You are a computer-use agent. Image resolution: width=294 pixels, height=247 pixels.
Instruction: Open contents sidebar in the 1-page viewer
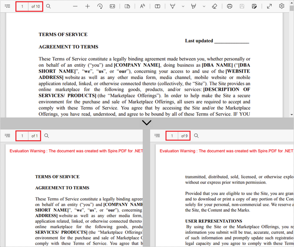point(7,135)
